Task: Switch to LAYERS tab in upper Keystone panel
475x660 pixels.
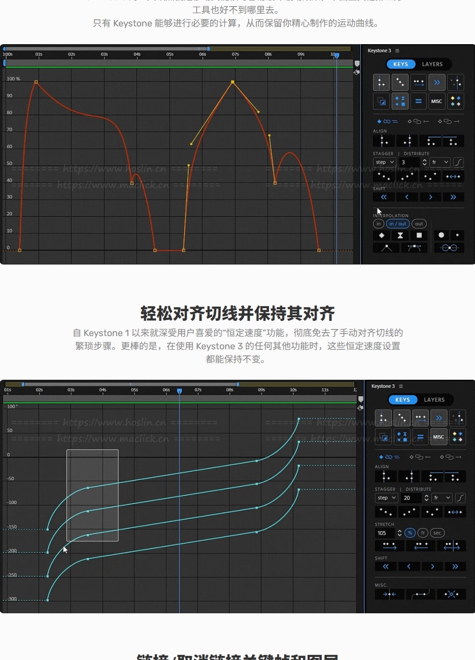Action: click(x=432, y=64)
